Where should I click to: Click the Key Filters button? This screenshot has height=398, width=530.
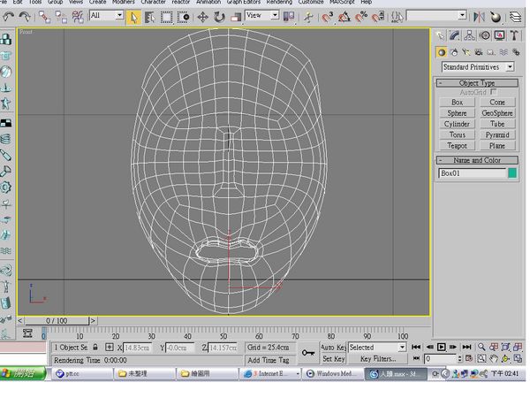[378, 358]
